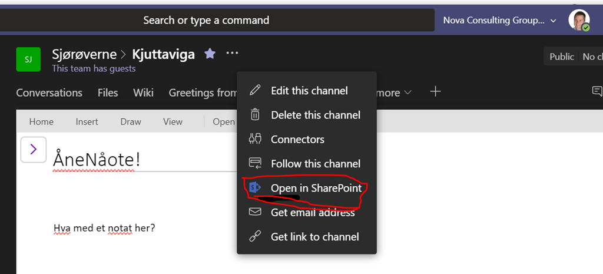Open the OneNote Insert ribbon tab
Viewport: 603px width, 274px height.
tap(87, 121)
